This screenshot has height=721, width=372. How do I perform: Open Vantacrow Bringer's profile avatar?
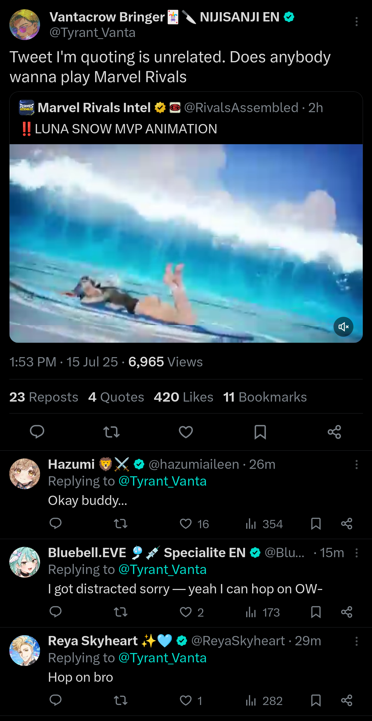25,25
